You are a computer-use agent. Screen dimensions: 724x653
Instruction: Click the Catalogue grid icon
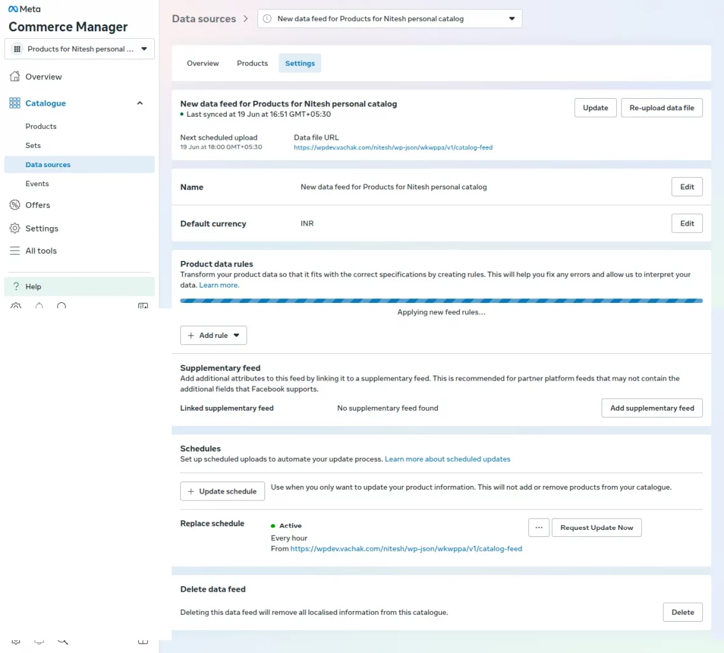[15, 103]
